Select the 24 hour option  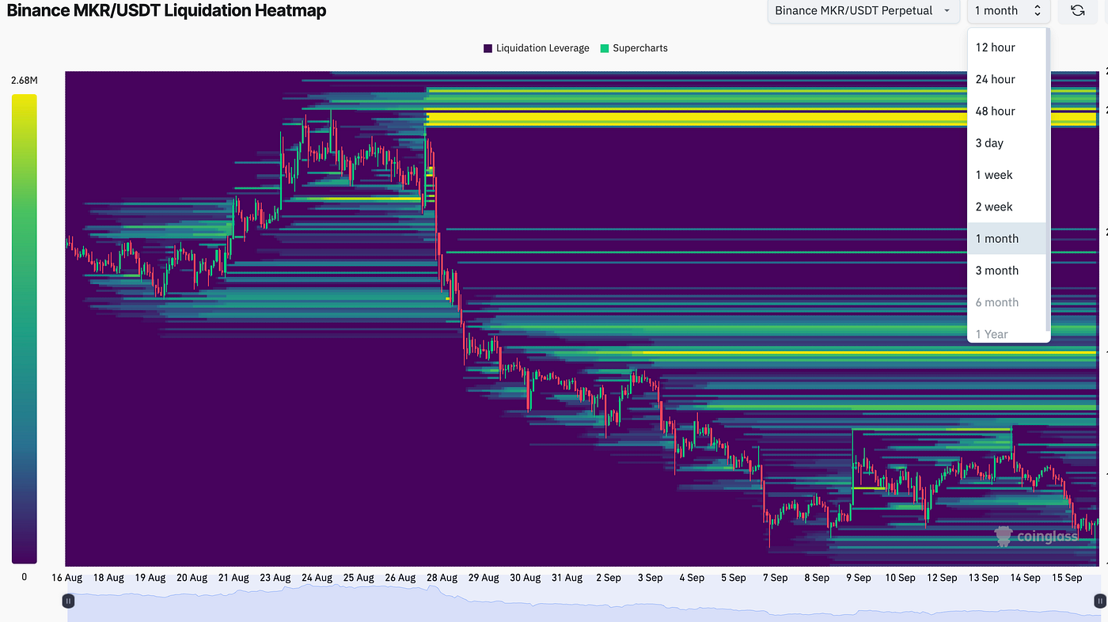(x=1007, y=79)
